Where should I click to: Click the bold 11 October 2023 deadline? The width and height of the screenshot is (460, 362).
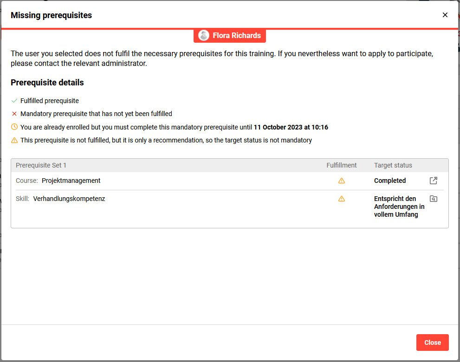(291, 127)
